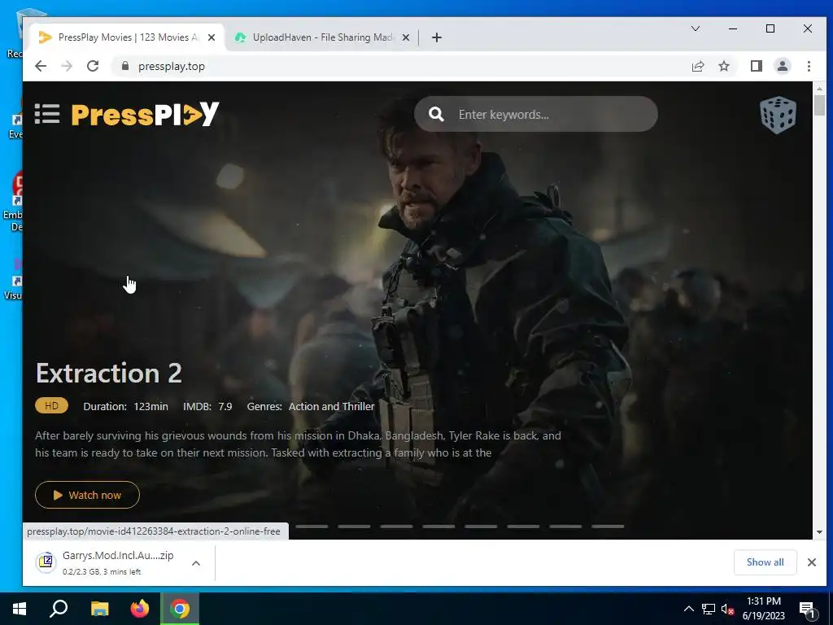Click the PressPlay logo

point(145,114)
